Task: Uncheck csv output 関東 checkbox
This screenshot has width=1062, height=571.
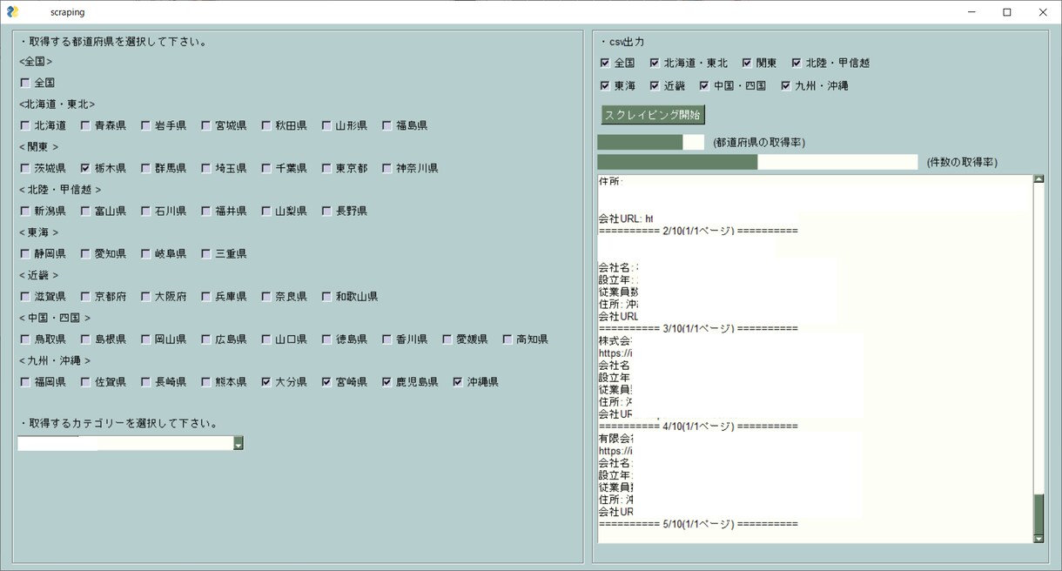Action: pyautogui.click(x=747, y=63)
